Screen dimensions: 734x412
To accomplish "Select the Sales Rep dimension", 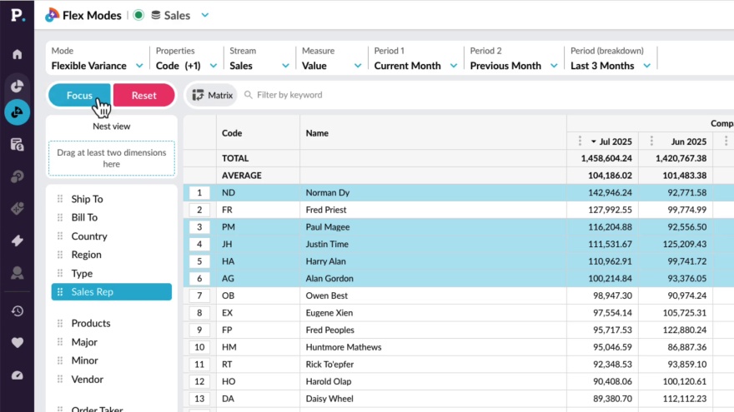I will tap(112, 292).
